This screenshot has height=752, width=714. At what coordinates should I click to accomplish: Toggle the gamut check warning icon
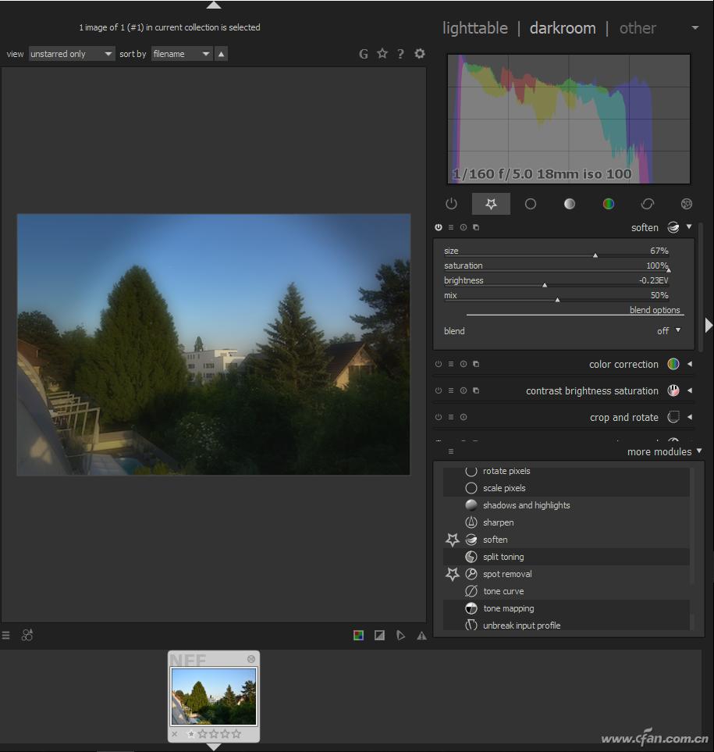421,636
